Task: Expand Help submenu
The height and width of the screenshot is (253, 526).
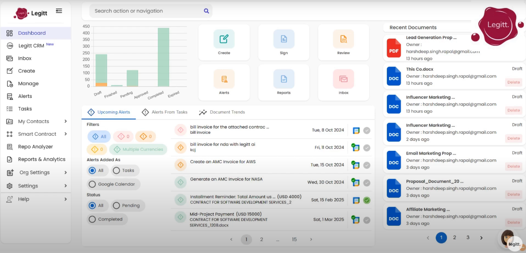Action: click(x=66, y=199)
